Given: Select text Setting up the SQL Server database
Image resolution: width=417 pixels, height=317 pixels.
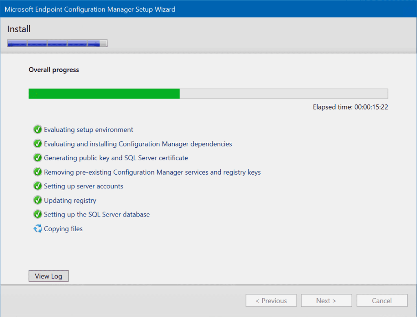Looking at the screenshot, I should [97, 214].
